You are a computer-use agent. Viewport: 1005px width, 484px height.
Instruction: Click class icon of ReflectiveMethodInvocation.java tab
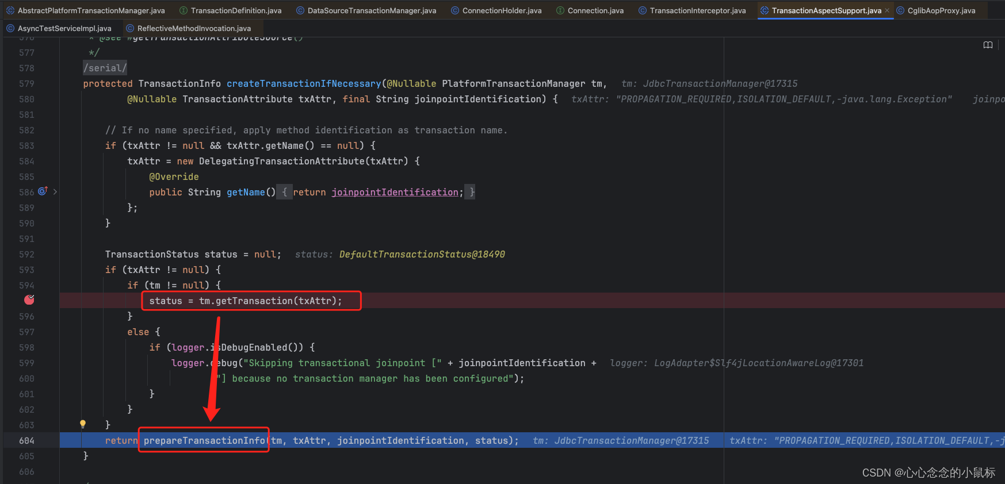[x=130, y=28]
